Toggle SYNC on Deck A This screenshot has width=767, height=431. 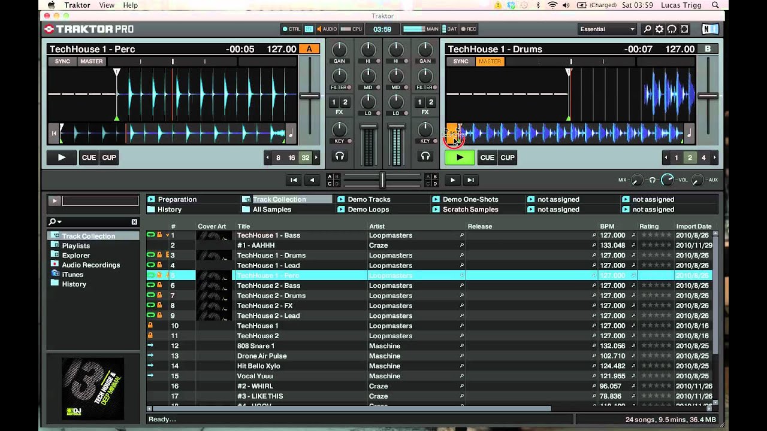tap(62, 61)
